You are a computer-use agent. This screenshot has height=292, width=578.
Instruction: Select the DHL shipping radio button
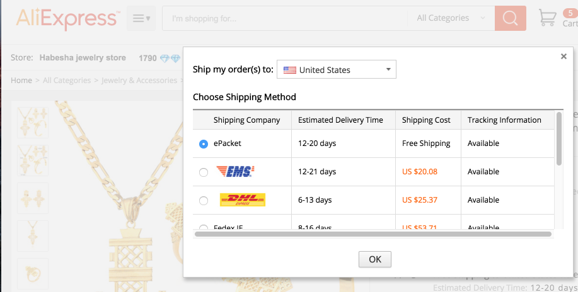click(204, 201)
